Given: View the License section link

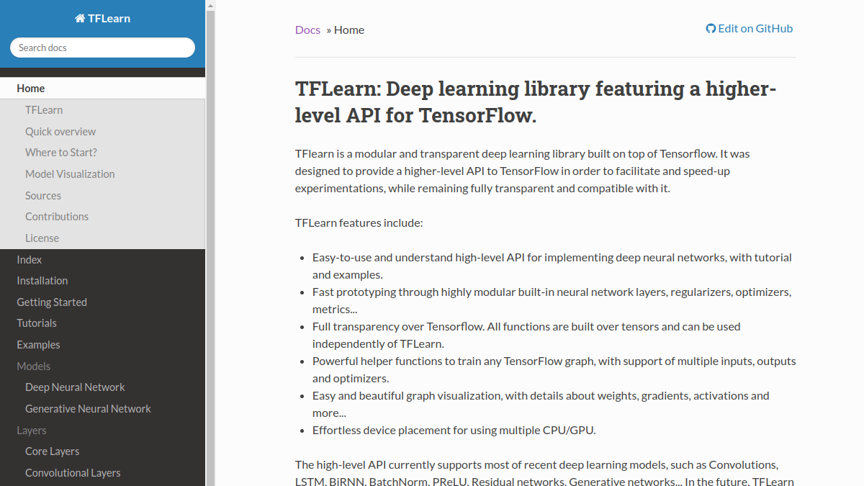Looking at the screenshot, I should point(102,238).
